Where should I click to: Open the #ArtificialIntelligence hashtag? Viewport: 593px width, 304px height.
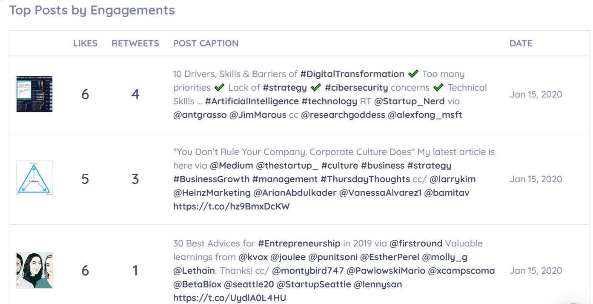(x=252, y=101)
